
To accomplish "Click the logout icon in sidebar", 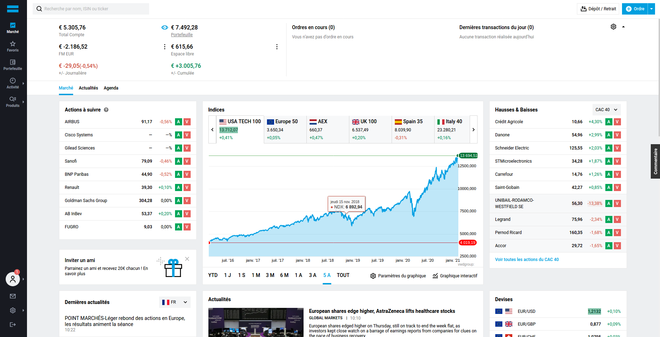I will pyautogui.click(x=13, y=325).
